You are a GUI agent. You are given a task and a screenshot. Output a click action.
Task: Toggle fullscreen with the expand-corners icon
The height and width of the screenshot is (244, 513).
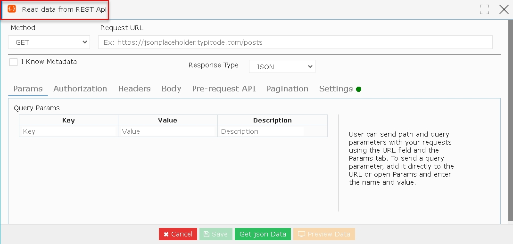tap(484, 9)
